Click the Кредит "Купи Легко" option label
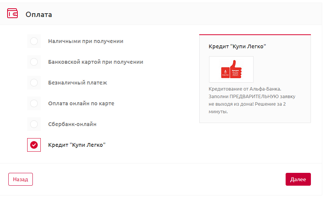Image resolution: width=326 pixels, height=197 pixels. pyautogui.click(x=77, y=145)
